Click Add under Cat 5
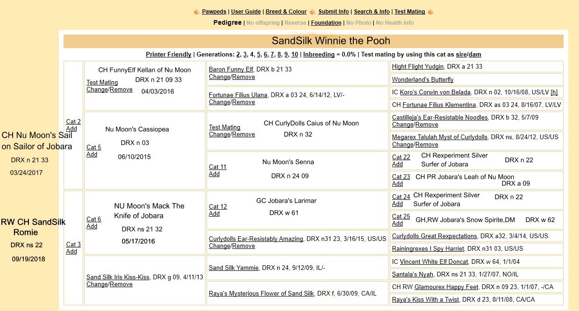Screen dimensions: 579x311 click(x=92, y=154)
